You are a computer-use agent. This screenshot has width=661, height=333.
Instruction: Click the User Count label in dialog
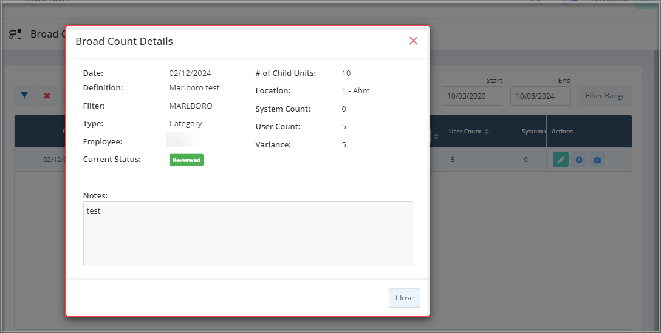coord(278,126)
